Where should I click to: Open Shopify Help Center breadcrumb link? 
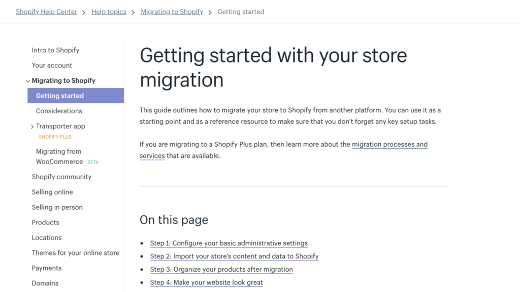[x=46, y=12]
